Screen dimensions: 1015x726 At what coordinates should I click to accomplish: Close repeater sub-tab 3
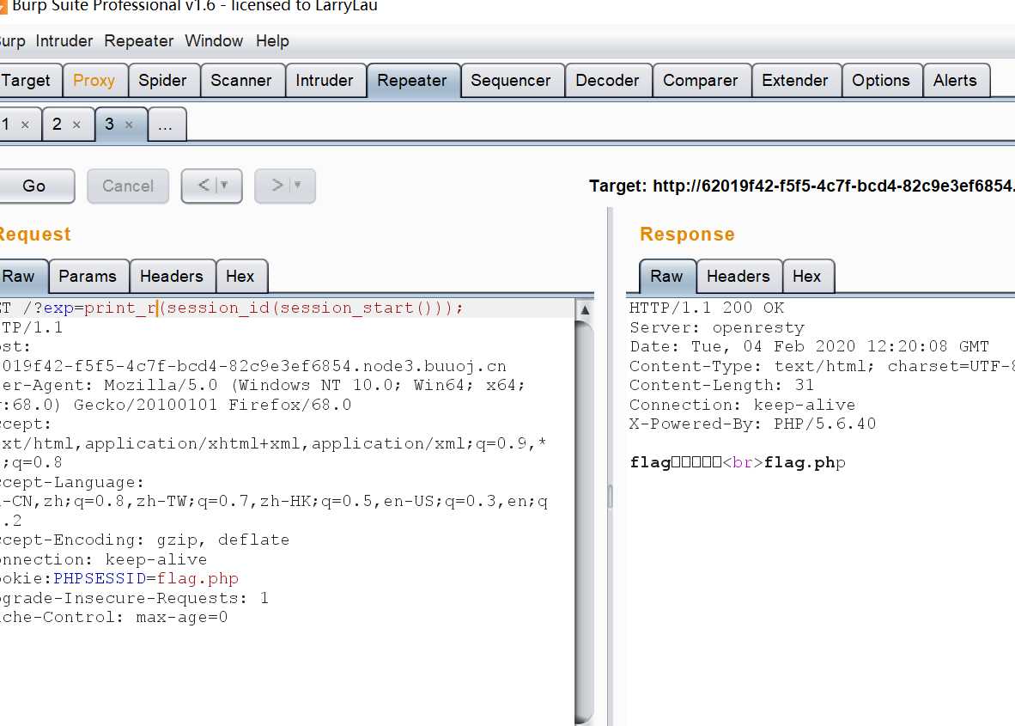129,125
